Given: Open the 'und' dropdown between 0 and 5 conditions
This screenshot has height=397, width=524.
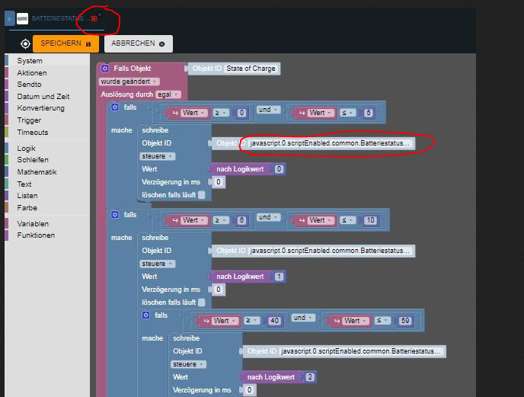Looking at the screenshot, I should click(x=268, y=110).
